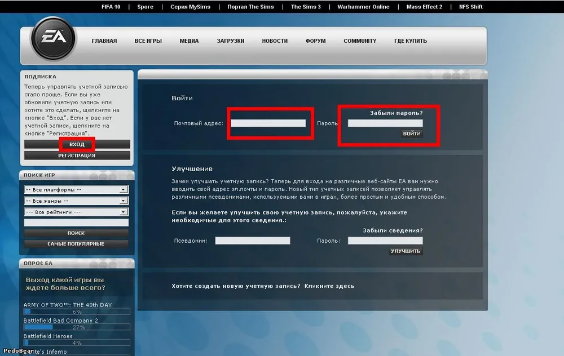Screen dimensions: 564x356
Task: Expand the Все платформы dropdown
Action: (x=76, y=190)
